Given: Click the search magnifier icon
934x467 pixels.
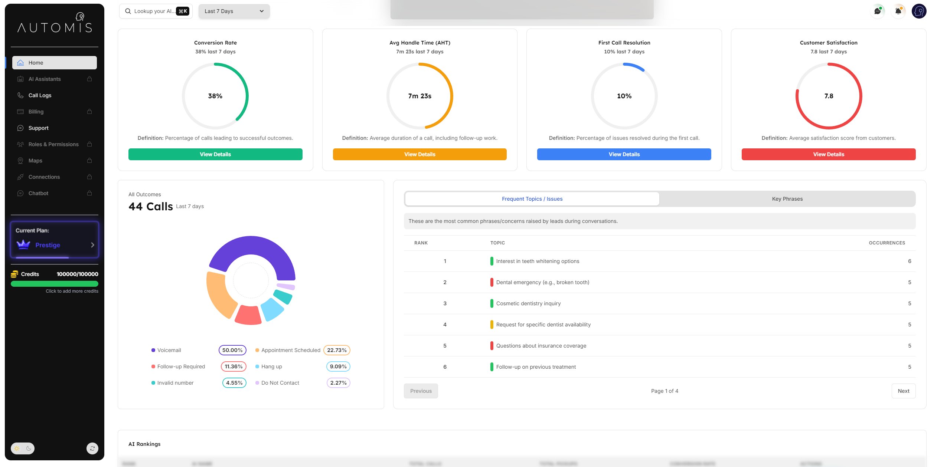Looking at the screenshot, I should coord(128,11).
